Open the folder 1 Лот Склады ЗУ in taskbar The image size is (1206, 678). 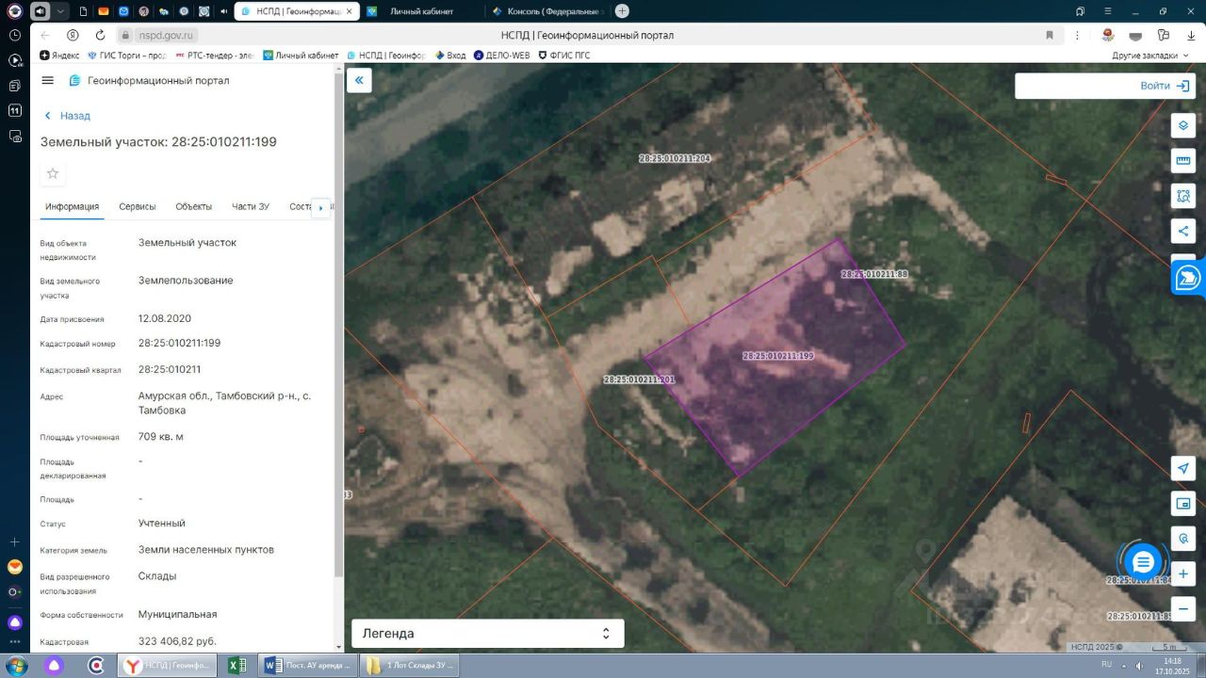(x=410, y=666)
